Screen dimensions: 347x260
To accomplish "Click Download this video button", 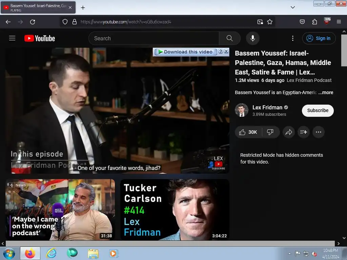I will pyautogui.click(x=185, y=52).
